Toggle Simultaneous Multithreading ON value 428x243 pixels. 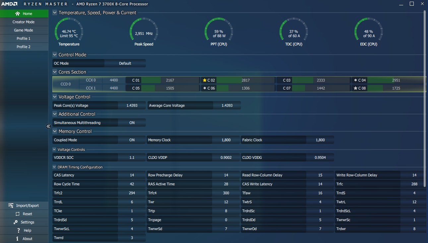[x=132, y=123]
